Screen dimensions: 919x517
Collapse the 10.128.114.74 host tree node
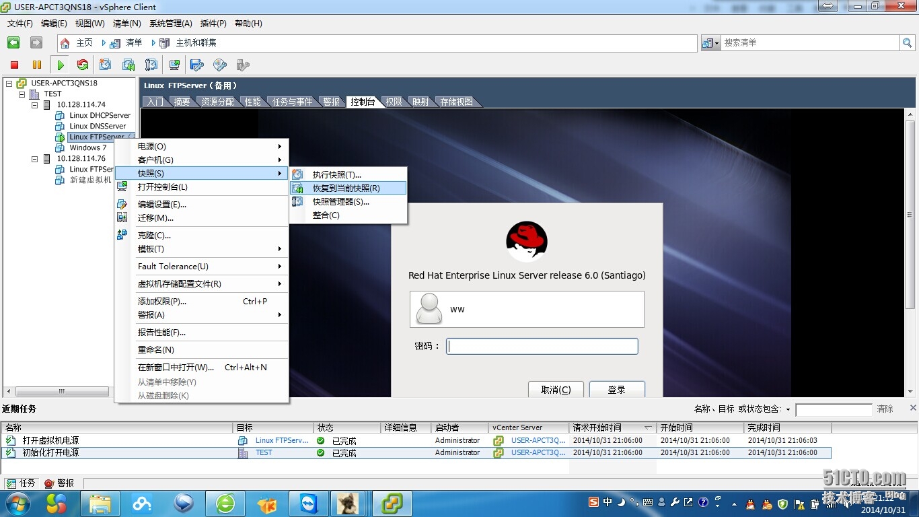[x=34, y=105]
